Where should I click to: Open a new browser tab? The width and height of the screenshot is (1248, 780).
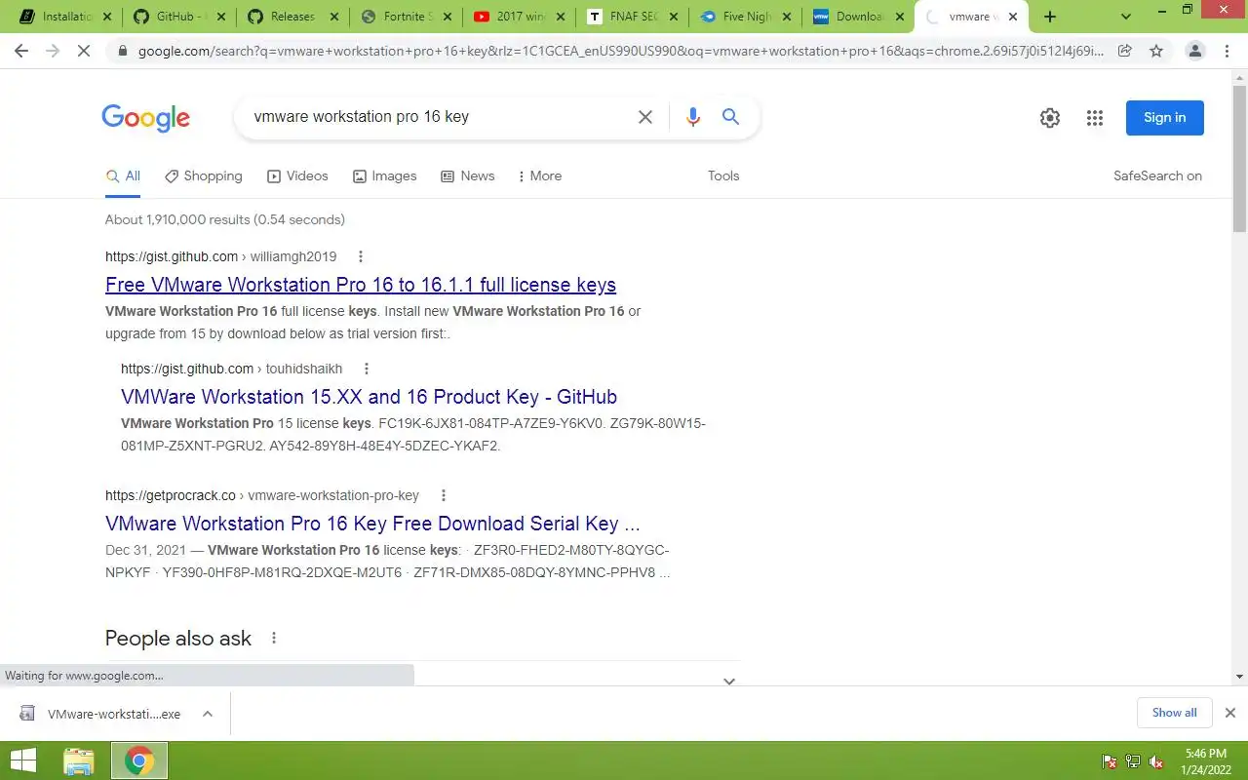pyautogui.click(x=1050, y=17)
